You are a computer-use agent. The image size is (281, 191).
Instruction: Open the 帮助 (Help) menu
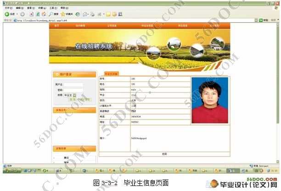[x=63, y=8]
